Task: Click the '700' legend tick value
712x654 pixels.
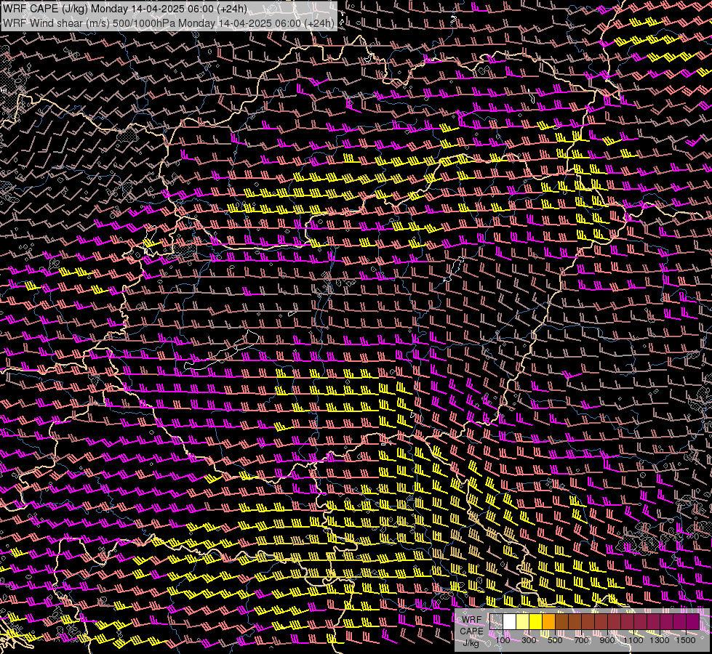Action: click(x=581, y=640)
